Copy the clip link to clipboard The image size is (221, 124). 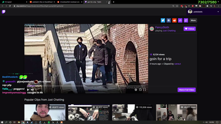(186, 20)
